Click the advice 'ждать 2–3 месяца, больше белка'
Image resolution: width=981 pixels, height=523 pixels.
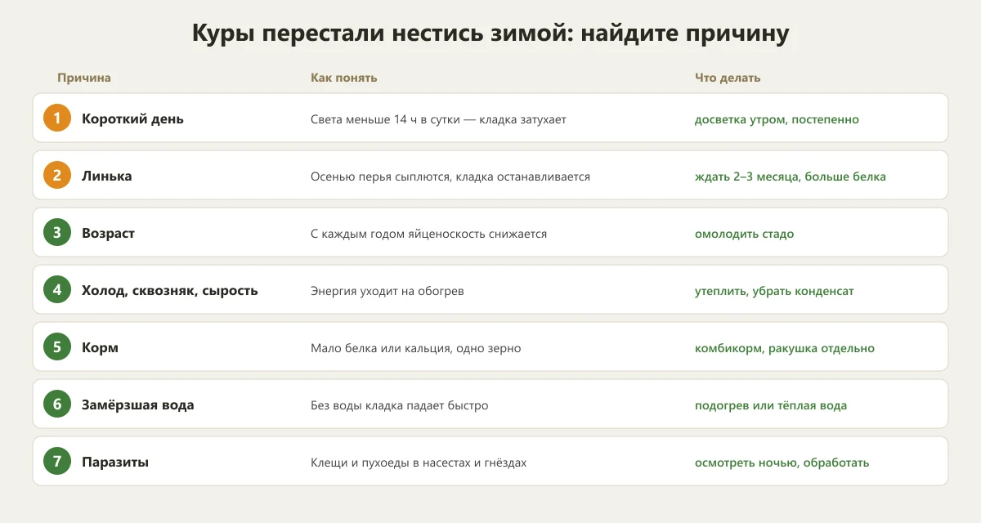click(x=791, y=177)
